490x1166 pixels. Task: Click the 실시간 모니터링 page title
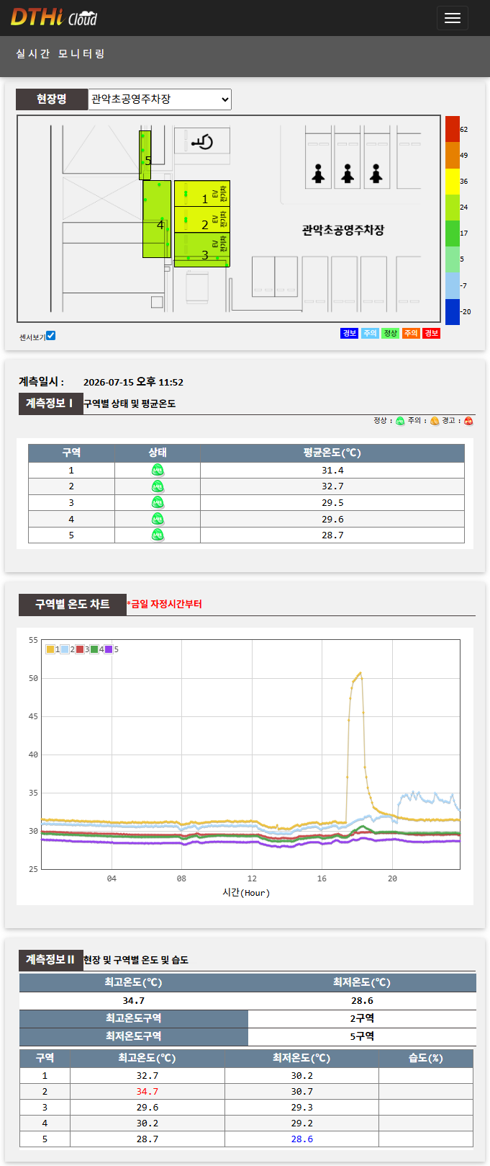60,54
